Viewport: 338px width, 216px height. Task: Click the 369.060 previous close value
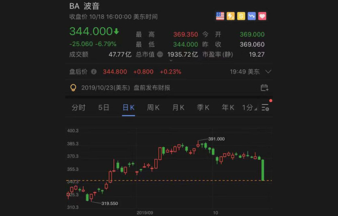pyautogui.click(x=252, y=44)
